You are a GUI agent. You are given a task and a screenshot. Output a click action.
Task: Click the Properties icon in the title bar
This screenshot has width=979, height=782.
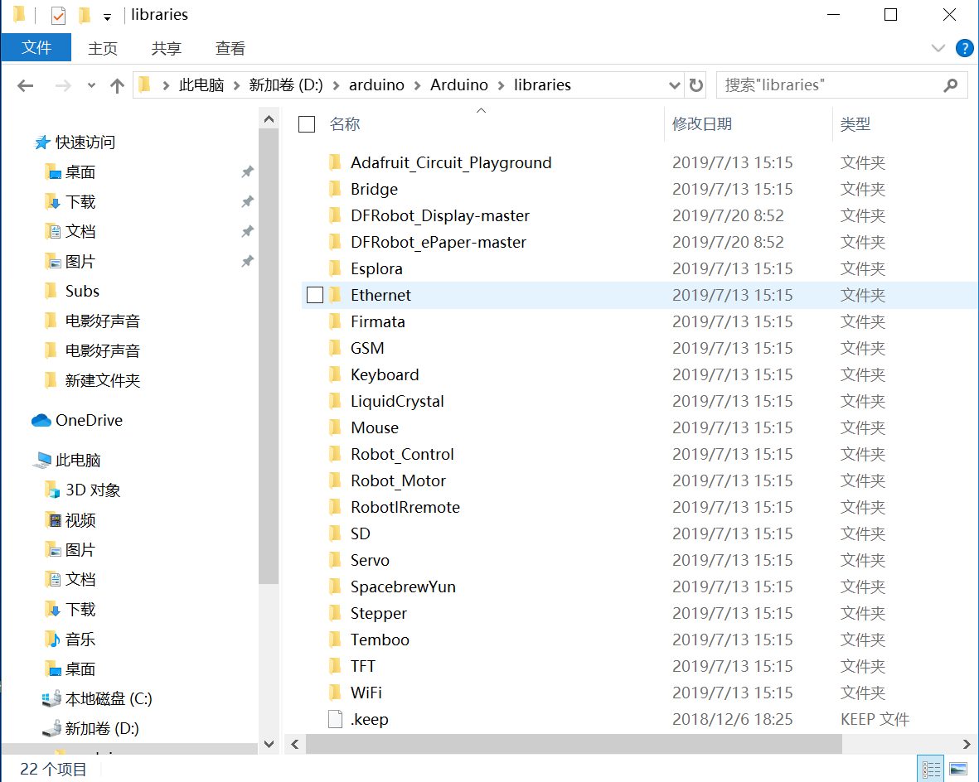58,14
